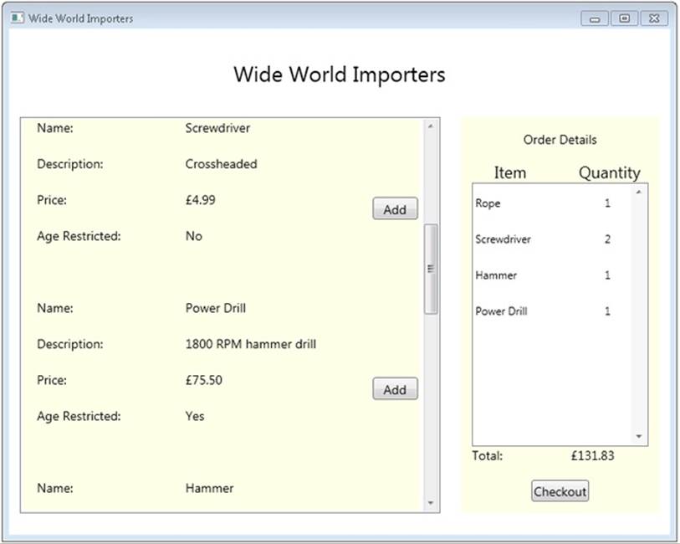The width and height of the screenshot is (680, 544).
Task: Click the Hammer product name in catalog
Action: pos(209,488)
